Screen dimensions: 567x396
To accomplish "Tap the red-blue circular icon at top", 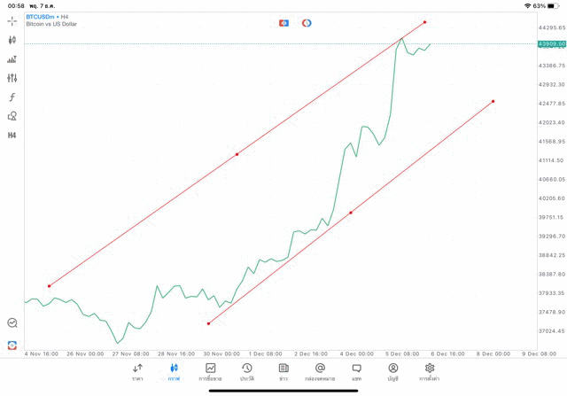I will [x=307, y=21].
